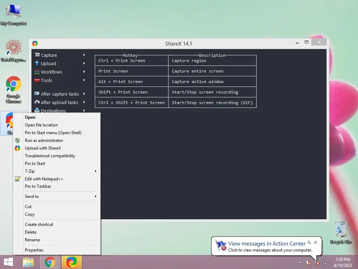
Task: Select Troubleshoot compatibility
Action: point(57,156)
